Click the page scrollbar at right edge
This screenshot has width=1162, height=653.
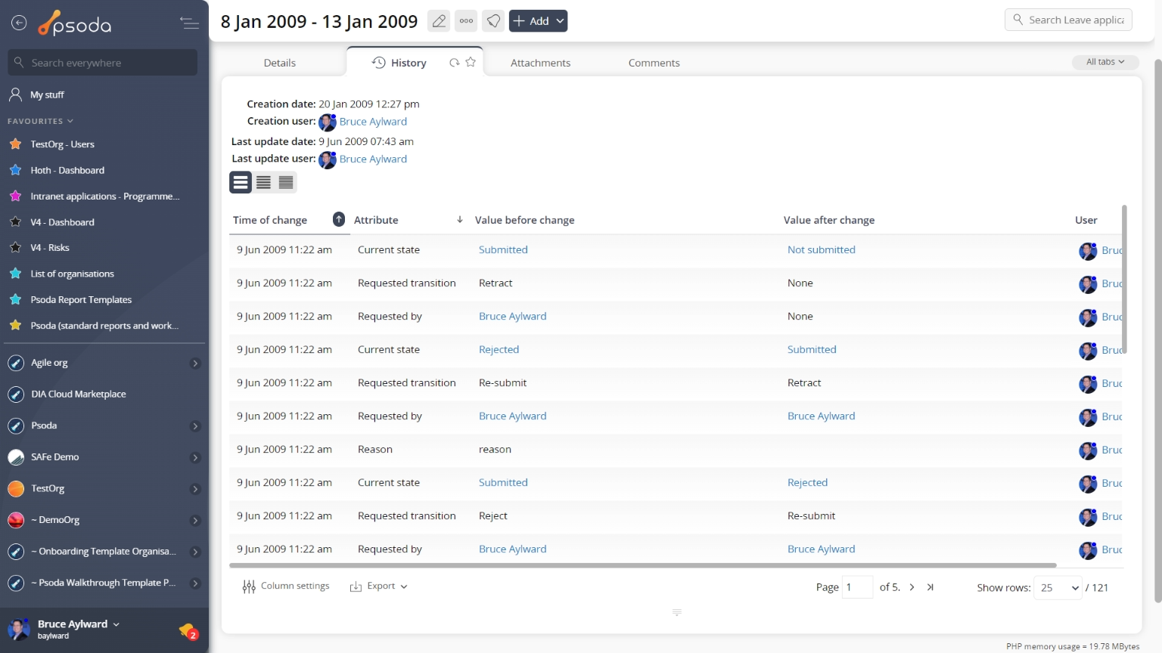[x=1157, y=330]
